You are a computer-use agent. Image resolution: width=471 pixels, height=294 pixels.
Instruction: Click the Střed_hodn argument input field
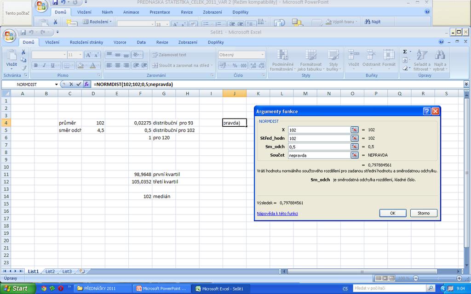point(319,138)
